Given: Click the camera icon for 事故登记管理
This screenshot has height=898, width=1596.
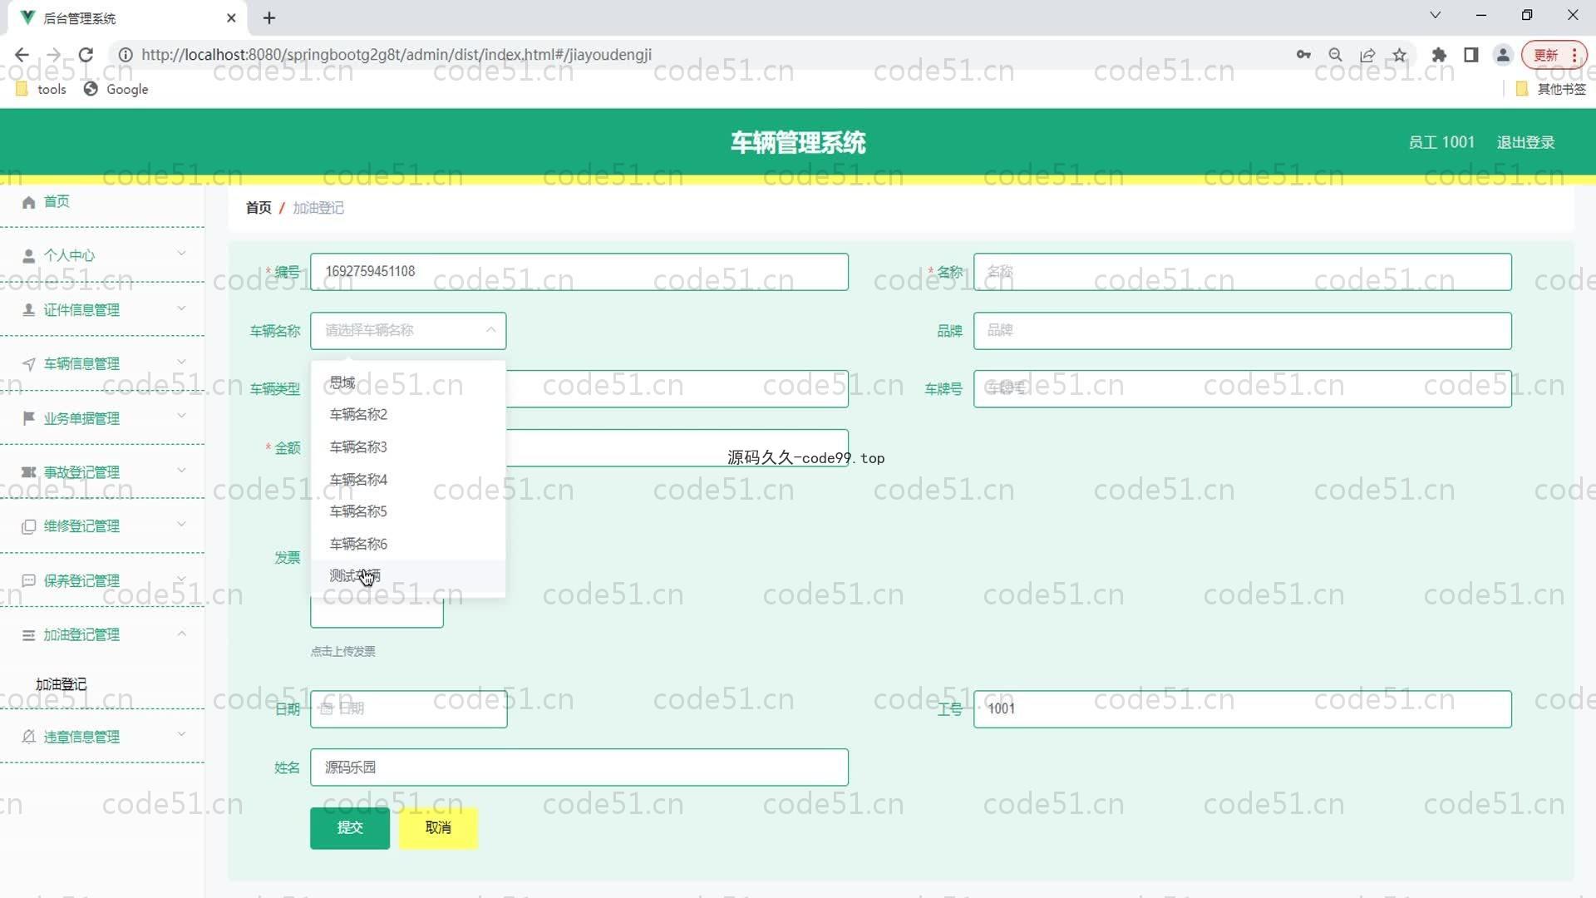Looking at the screenshot, I should click(x=29, y=472).
